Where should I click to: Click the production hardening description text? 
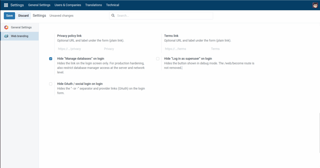[101, 68]
